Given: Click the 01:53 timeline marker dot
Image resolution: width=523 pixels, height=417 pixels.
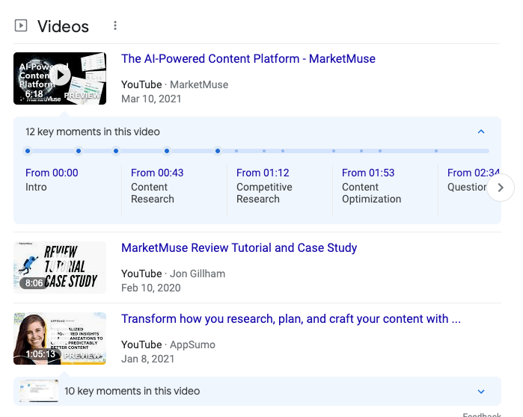Looking at the screenshot, I should click(167, 151).
